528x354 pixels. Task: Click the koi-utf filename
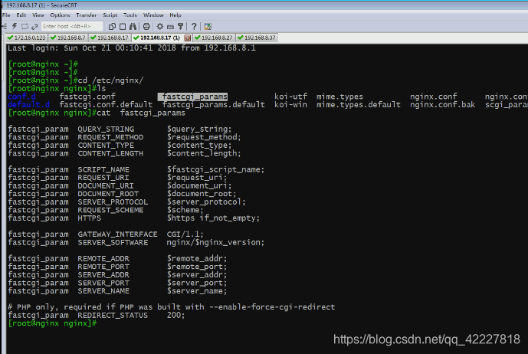[x=290, y=97]
